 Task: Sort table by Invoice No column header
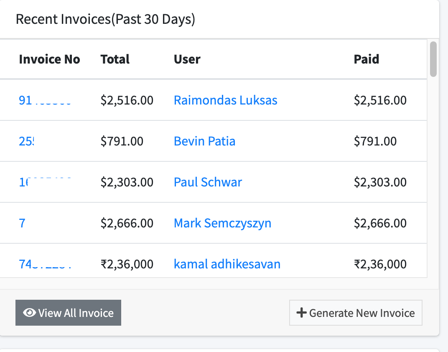point(49,59)
